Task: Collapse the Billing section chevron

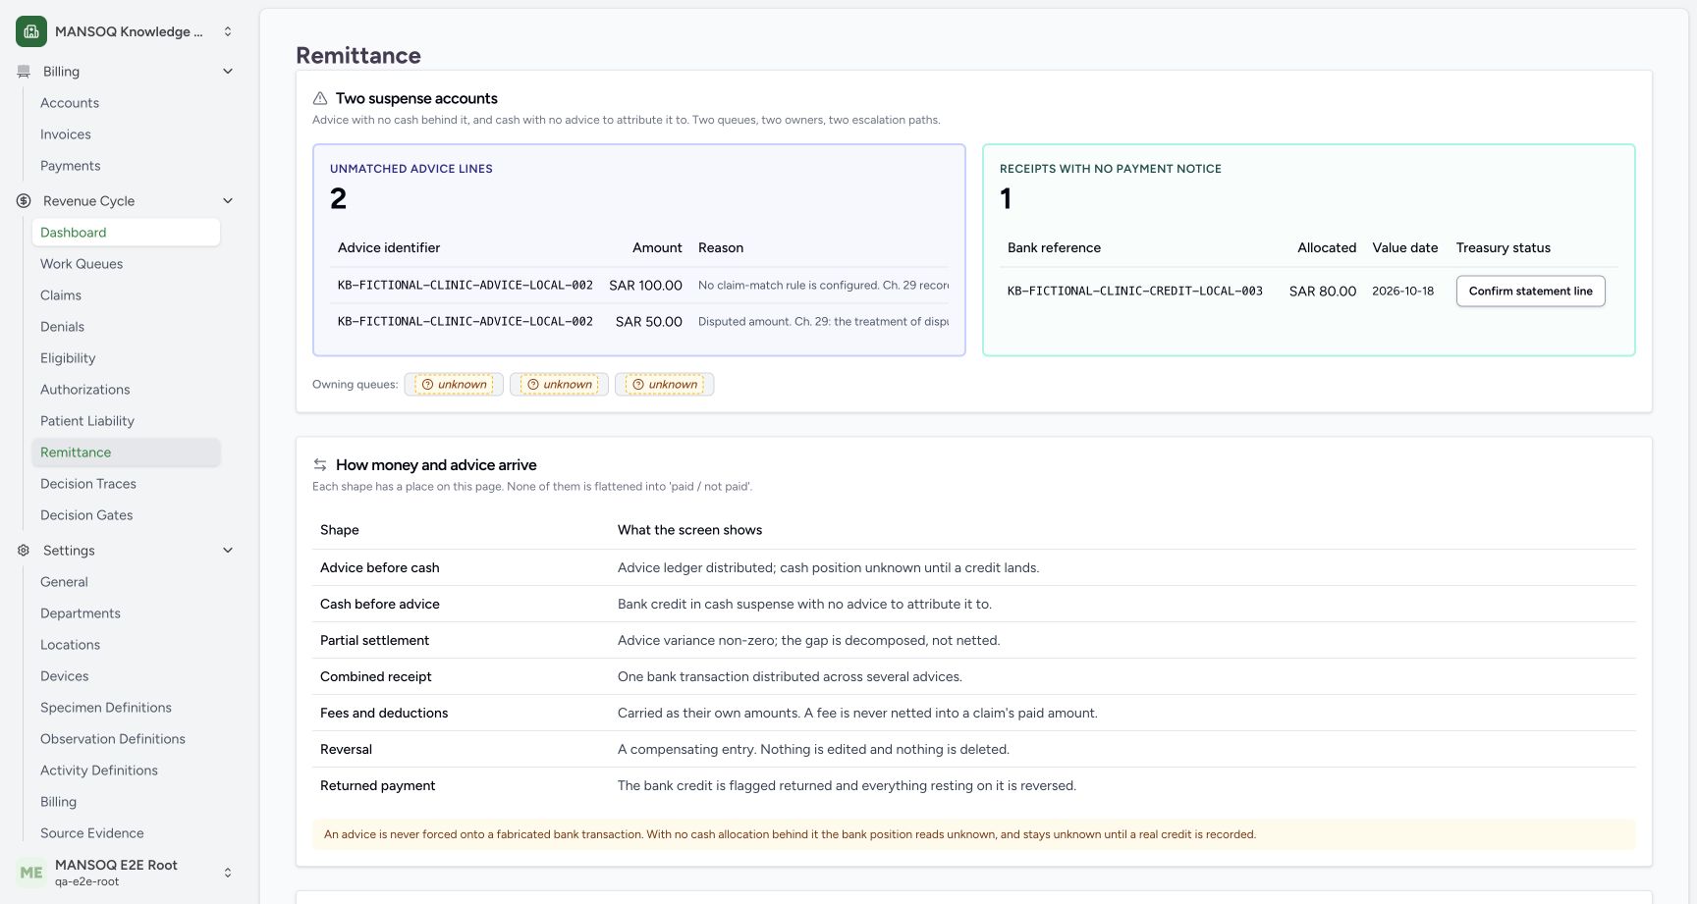Action: pyautogui.click(x=228, y=72)
